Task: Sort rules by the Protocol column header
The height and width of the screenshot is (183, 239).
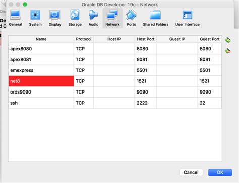Action: tap(84, 39)
